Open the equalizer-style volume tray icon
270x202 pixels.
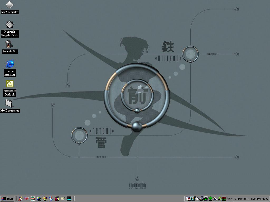pyautogui.click(x=192, y=199)
